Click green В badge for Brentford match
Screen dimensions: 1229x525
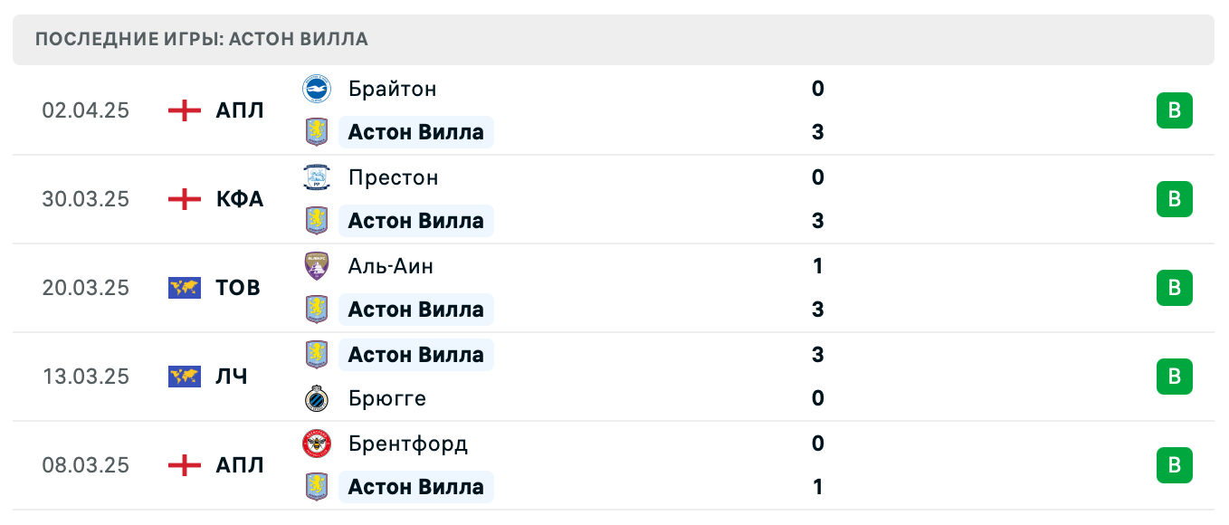[1174, 465]
